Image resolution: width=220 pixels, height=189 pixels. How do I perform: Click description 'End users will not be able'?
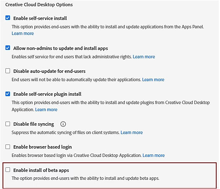76,80
